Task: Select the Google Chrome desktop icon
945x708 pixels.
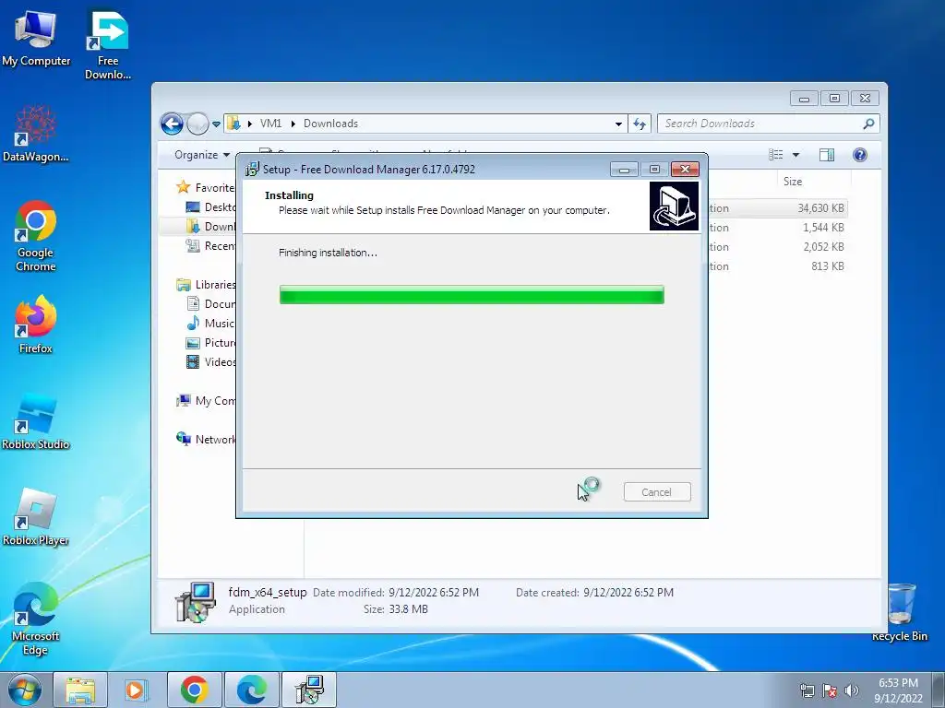Action: tap(36, 236)
